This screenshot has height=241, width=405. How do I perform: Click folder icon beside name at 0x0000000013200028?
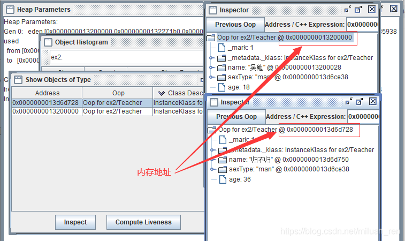tap(221, 68)
